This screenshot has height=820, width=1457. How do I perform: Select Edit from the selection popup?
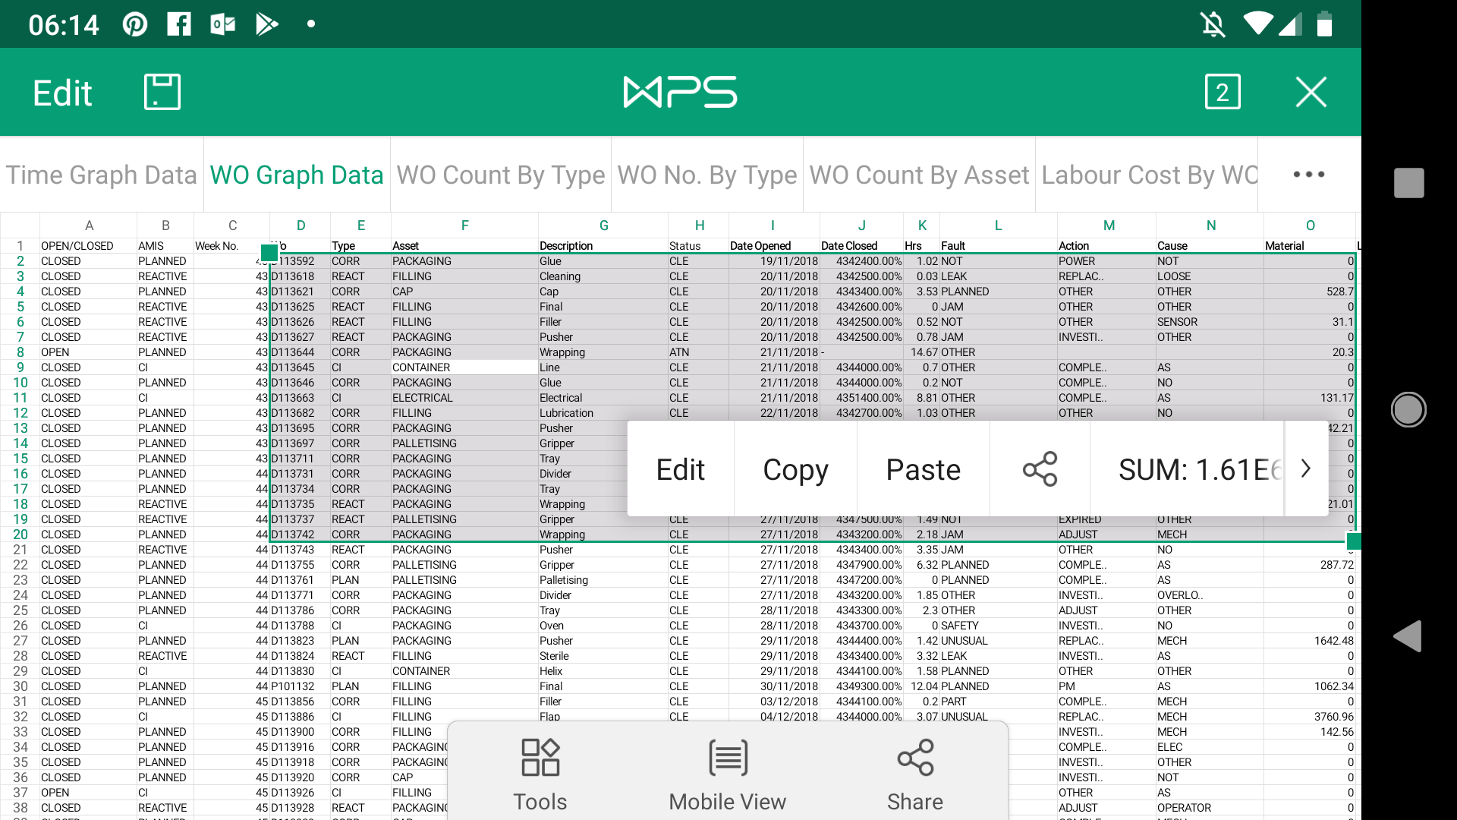pos(681,468)
